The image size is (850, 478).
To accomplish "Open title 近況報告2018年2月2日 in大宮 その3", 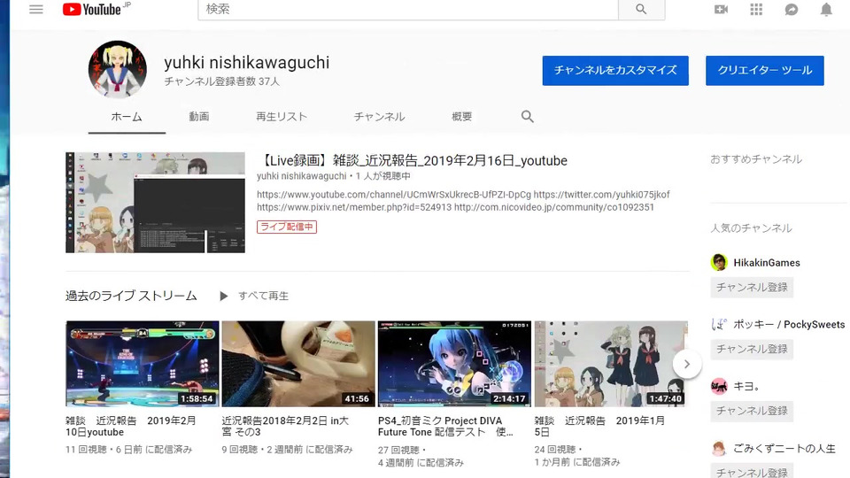I will pos(285,427).
